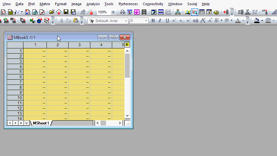The image size is (277, 156).
Task: Open the font size dropdown
Action: 146,21
